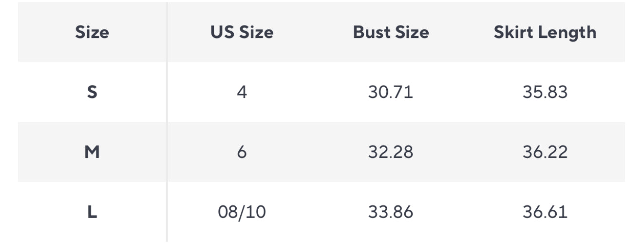Select the Skirt Length column header
This screenshot has height=243, width=643.
click(x=545, y=33)
